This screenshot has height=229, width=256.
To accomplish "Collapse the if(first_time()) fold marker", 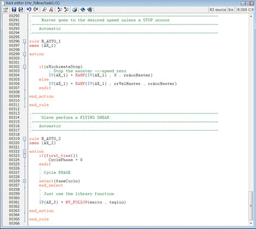I will click(x=25, y=155).
